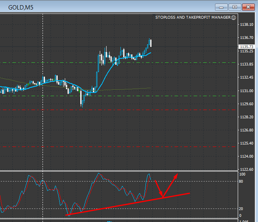Click the 1126.80 price scale label
This screenshot has height=222, width=258.
(x=246, y=130)
